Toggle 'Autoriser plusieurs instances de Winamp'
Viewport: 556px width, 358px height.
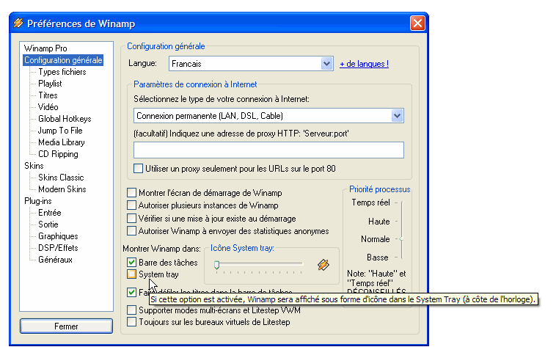pyautogui.click(x=131, y=205)
